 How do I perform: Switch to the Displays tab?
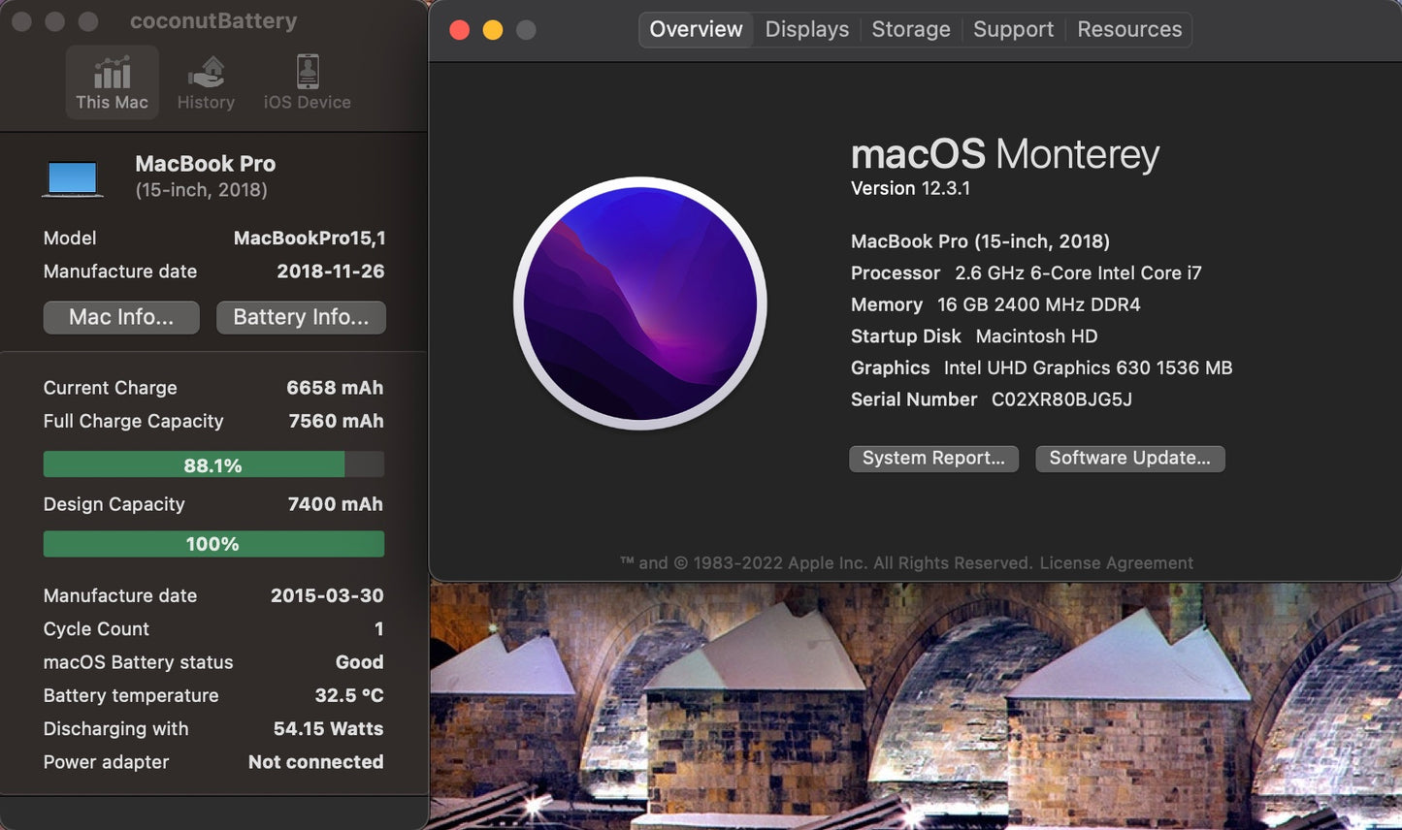[x=806, y=29]
